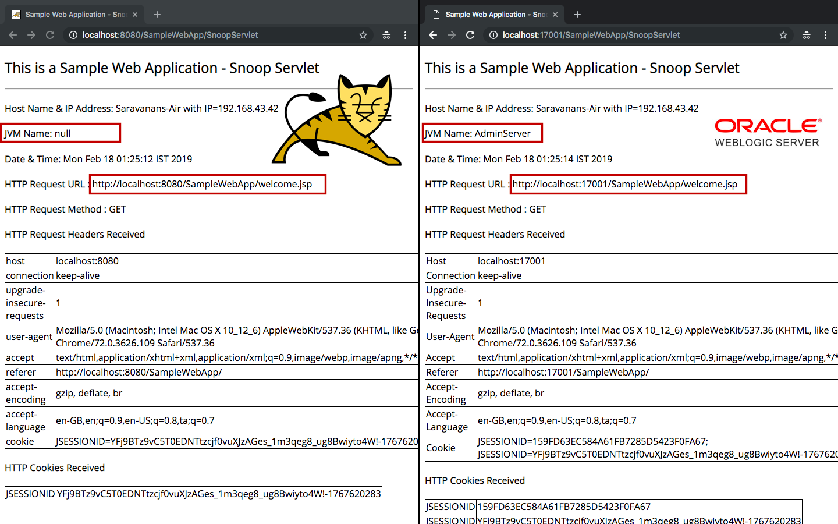This screenshot has width=838, height=524.
Task: Click the Tomcat cat logo image
Action: pos(337,120)
